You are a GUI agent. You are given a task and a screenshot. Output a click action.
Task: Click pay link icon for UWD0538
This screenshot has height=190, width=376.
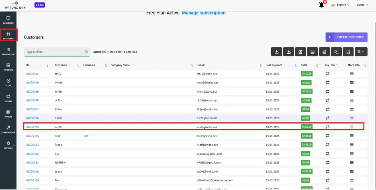(x=327, y=100)
